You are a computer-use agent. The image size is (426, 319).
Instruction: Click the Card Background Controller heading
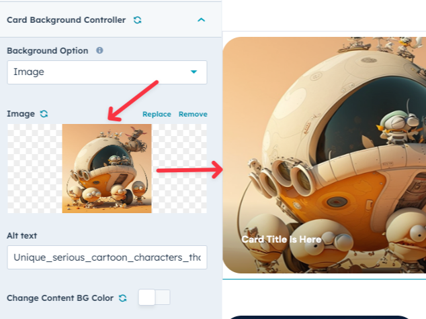(x=67, y=20)
